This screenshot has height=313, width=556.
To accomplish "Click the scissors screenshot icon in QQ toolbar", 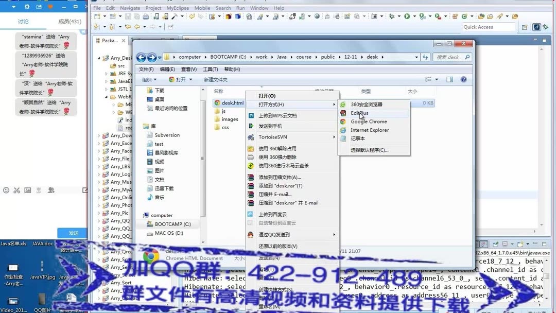I will [x=17, y=190].
